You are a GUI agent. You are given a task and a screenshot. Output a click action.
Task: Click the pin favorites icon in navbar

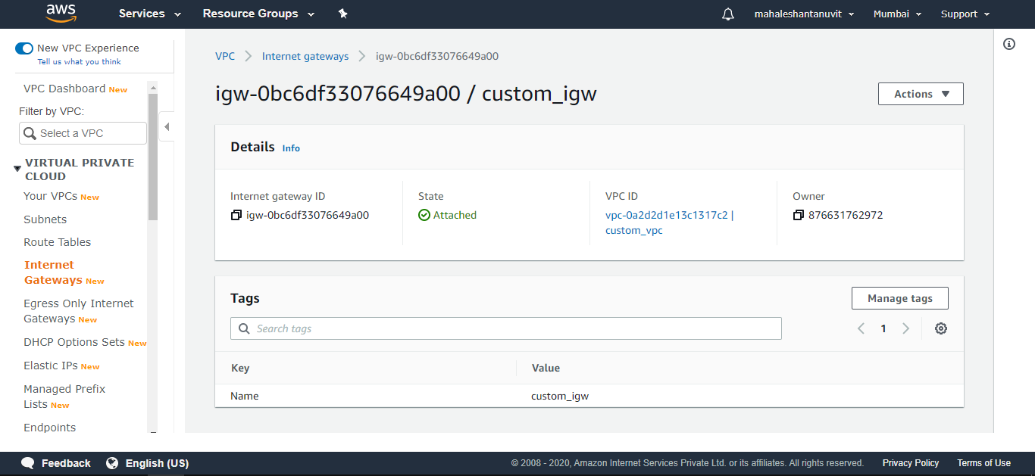coord(342,14)
